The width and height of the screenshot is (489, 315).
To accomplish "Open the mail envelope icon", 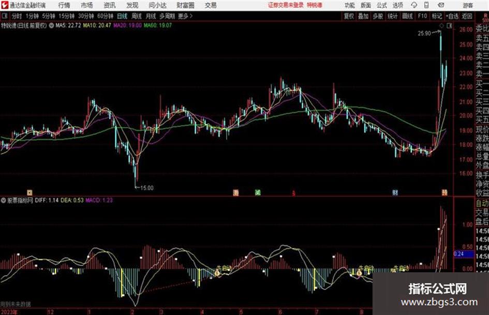I will (x=441, y=5).
